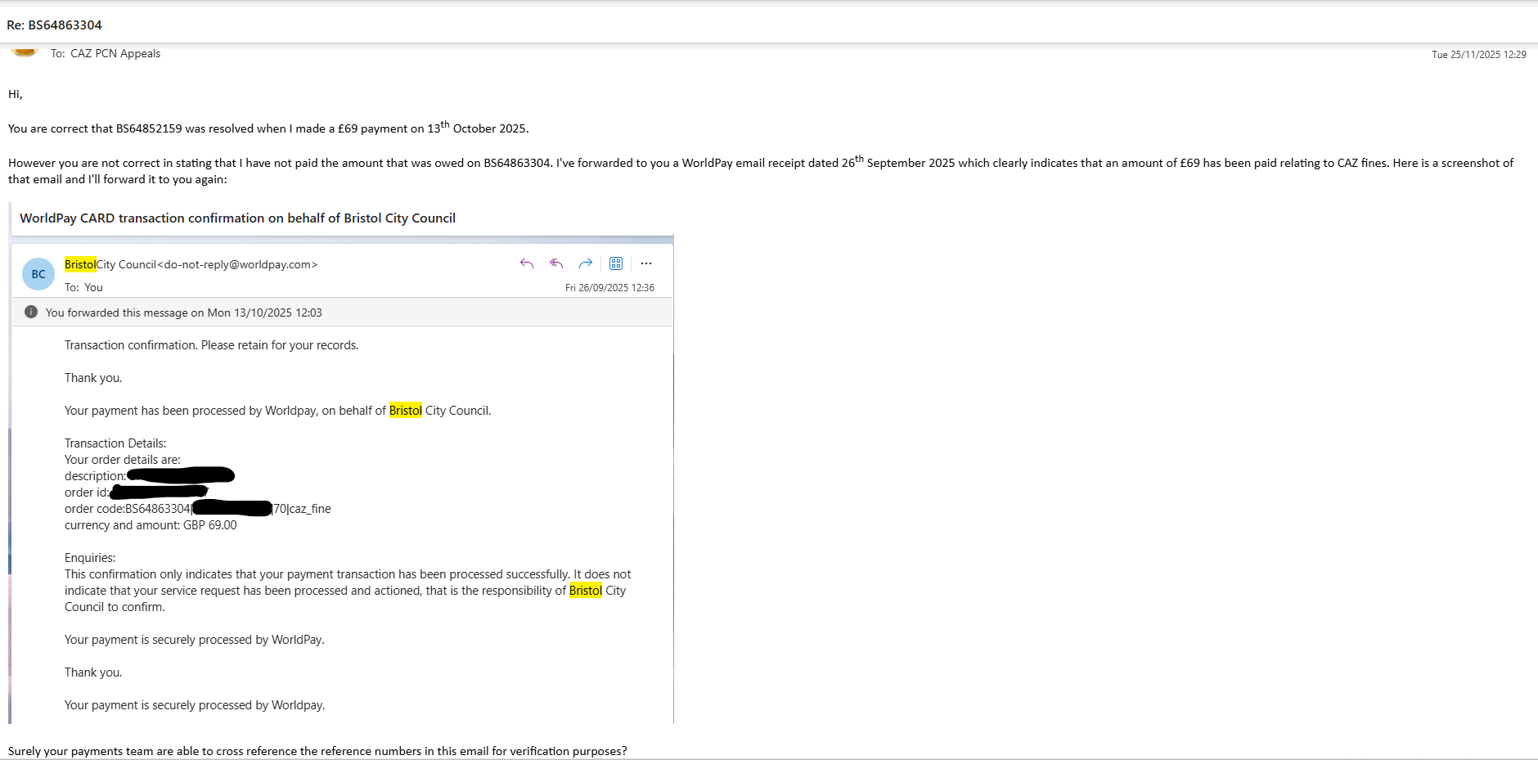Click the Fri 26/09/2025 12:36 timestamp
Image resolution: width=1538 pixels, height=760 pixels.
(609, 288)
